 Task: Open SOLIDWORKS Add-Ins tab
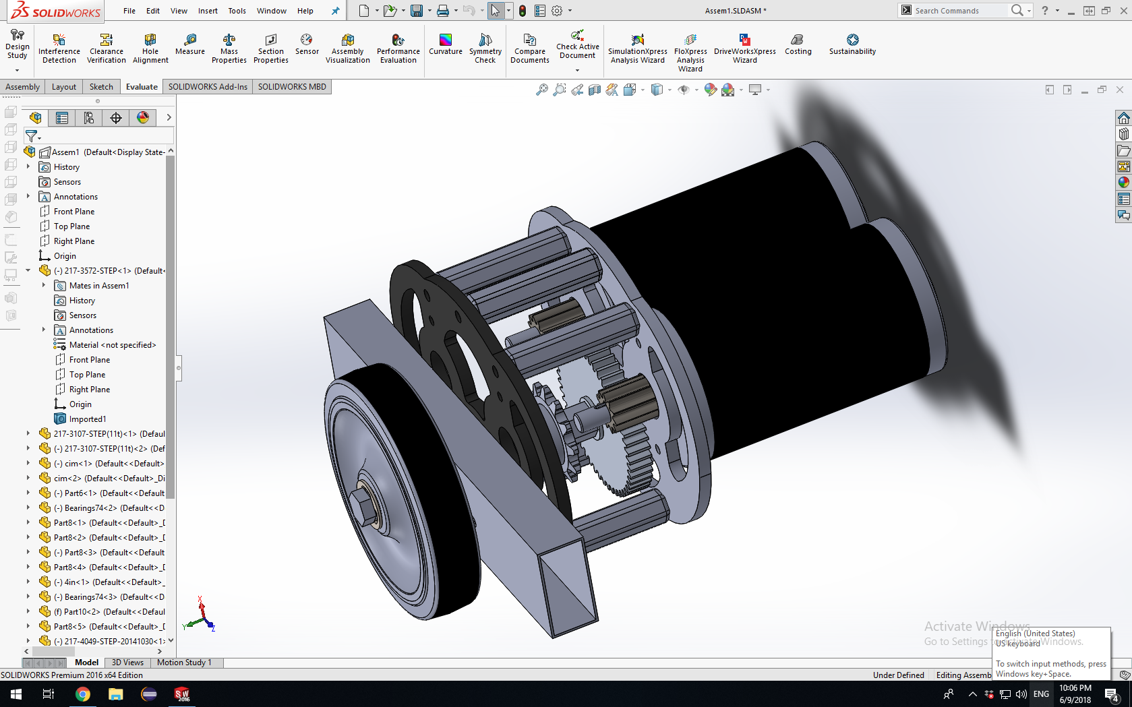208,87
